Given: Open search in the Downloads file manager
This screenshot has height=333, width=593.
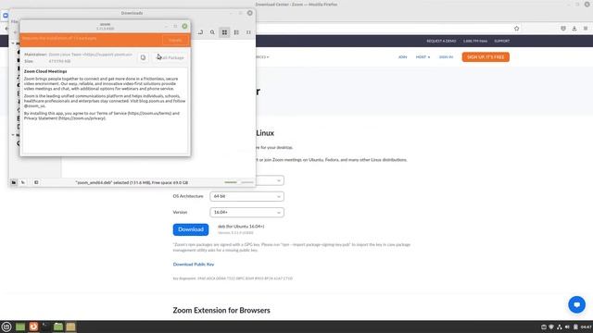Looking at the screenshot, I should coord(212,32).
